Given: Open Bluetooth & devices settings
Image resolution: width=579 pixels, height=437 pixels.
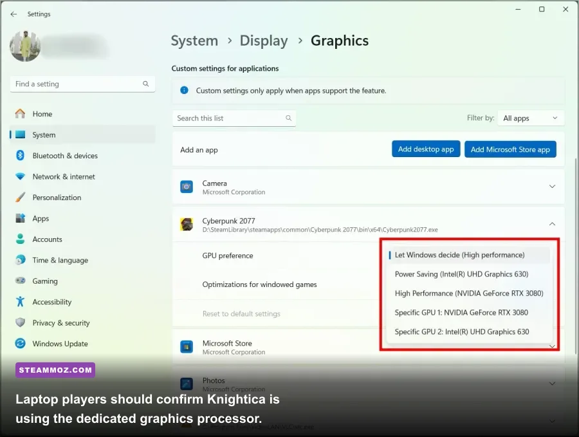Looking at the screenshot, I should [x=82, y=156].
